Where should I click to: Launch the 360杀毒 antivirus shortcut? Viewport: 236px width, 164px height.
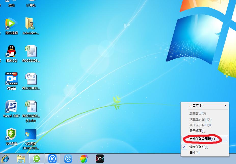[11, 135]
